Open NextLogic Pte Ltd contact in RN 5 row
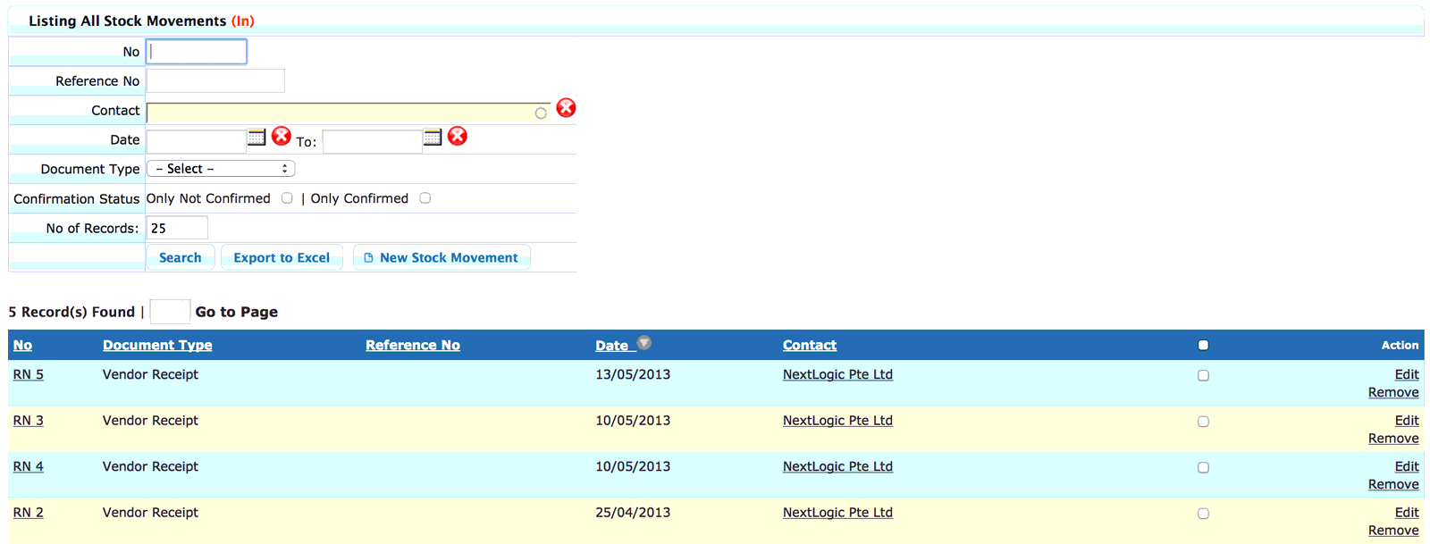 837,375
